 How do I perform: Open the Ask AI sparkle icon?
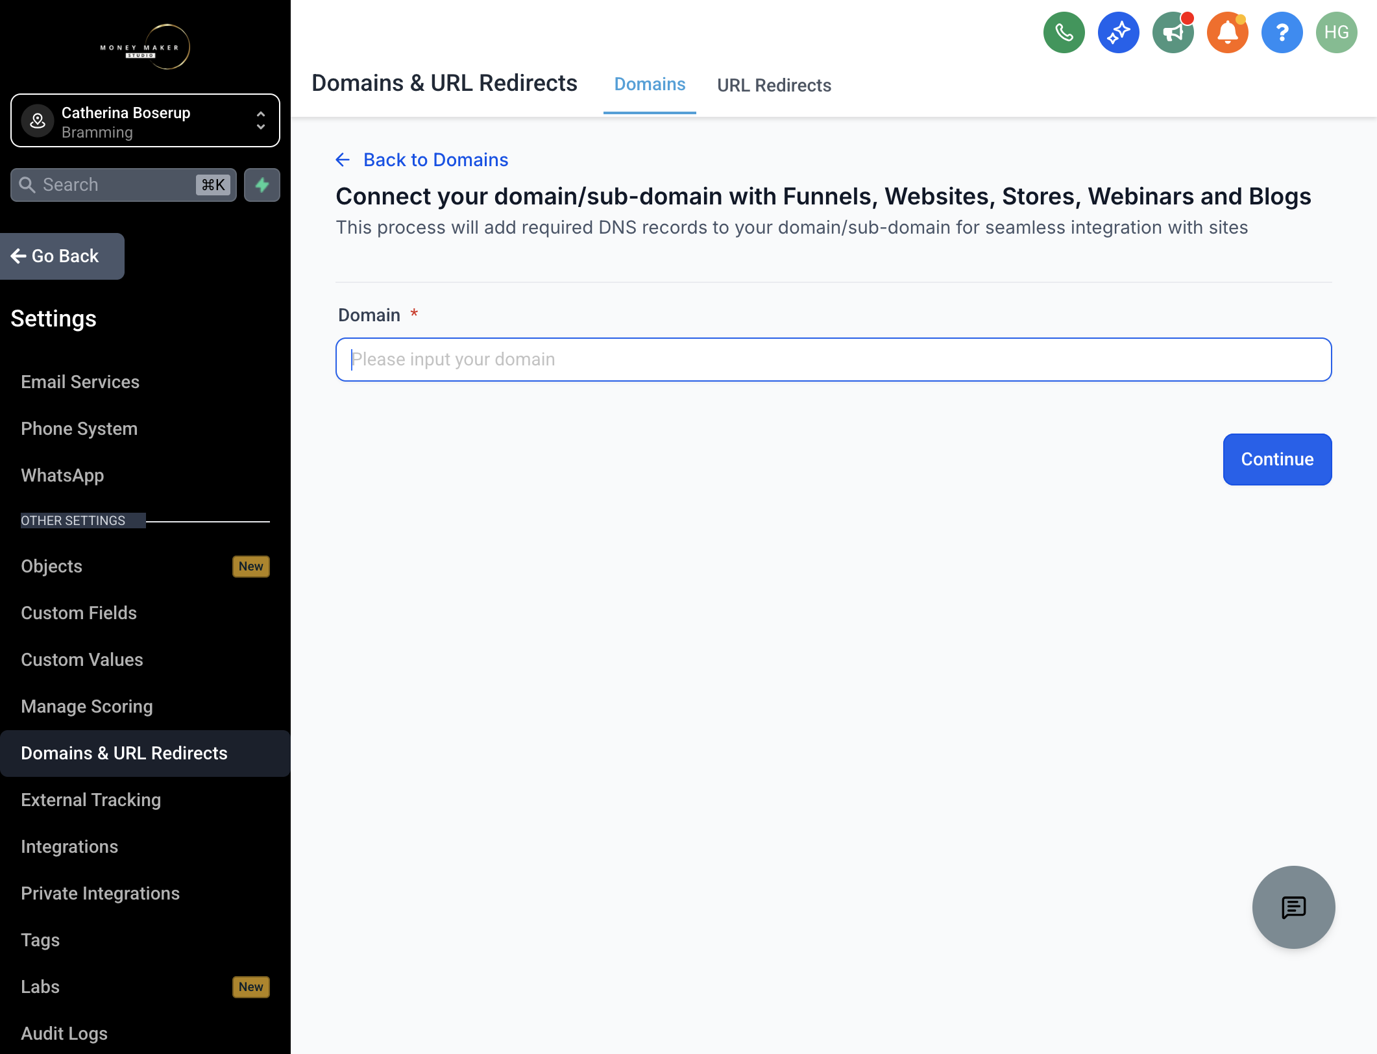(1118, 32)
